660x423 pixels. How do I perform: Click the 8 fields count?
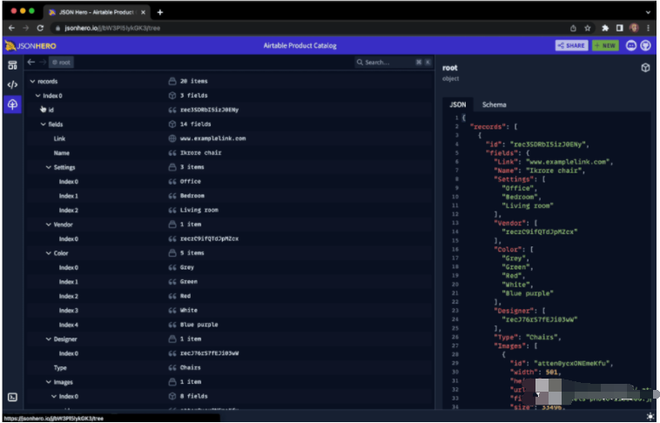pyautogui.click(x=193, y=396)
